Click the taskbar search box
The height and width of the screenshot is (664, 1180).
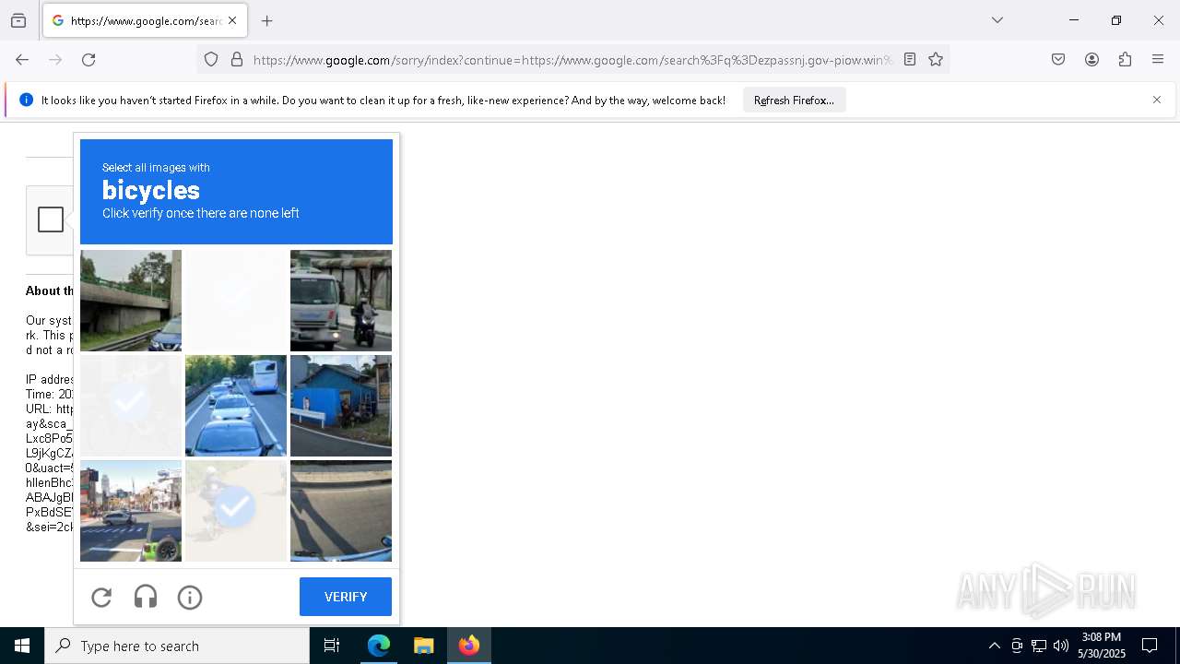(177, 646)
